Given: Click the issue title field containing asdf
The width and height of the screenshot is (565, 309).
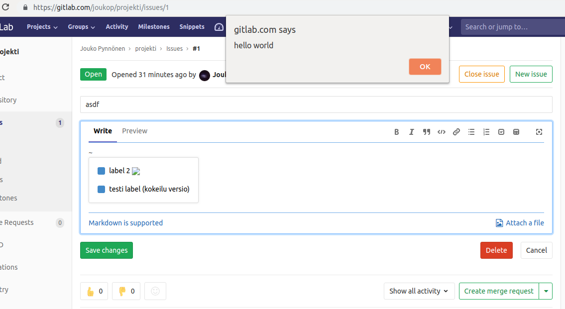Looking at the screenshot, I should pyautogui.click(x=316, y=104).
